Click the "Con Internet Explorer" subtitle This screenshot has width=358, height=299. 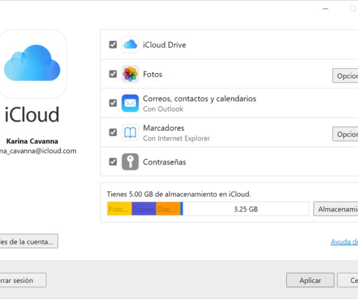coord(176,138)
